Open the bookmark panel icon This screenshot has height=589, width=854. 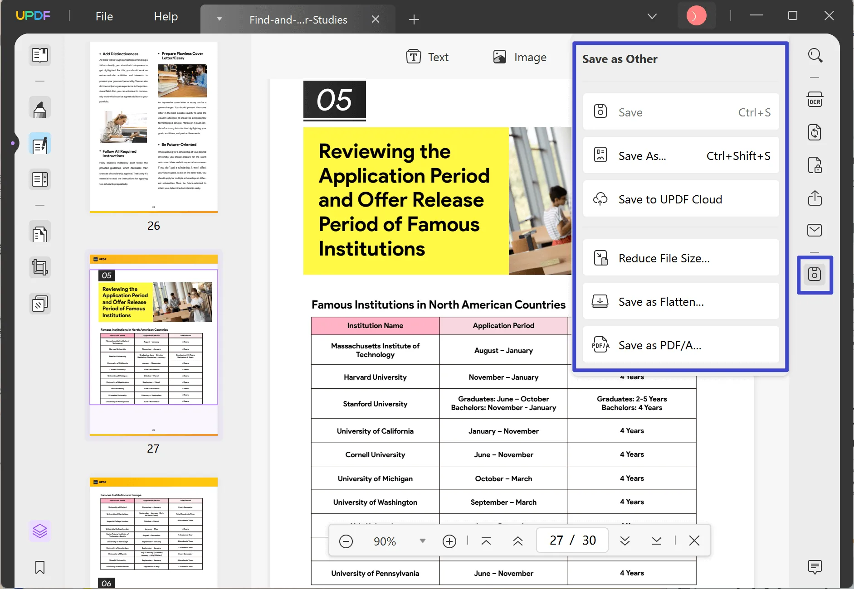click(40, 567)
